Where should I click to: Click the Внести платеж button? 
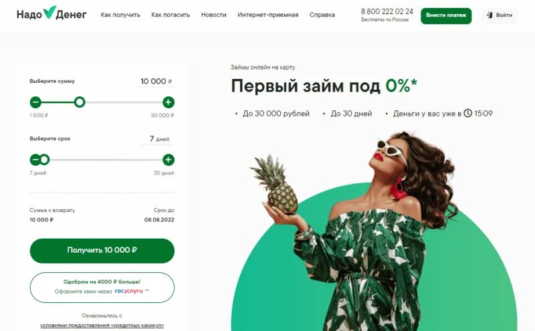(x=446, y=15)
